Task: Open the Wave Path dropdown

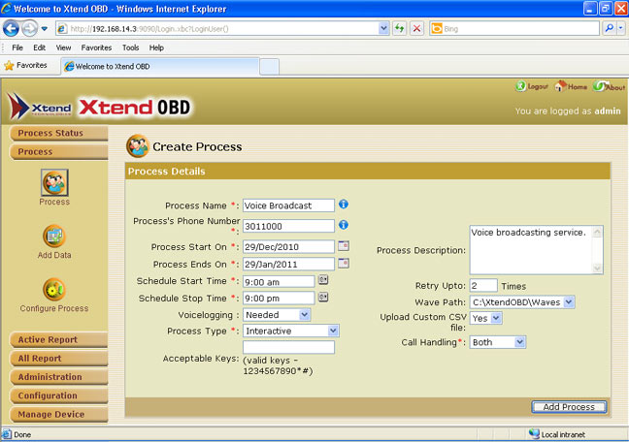Action: pos(569,302)
